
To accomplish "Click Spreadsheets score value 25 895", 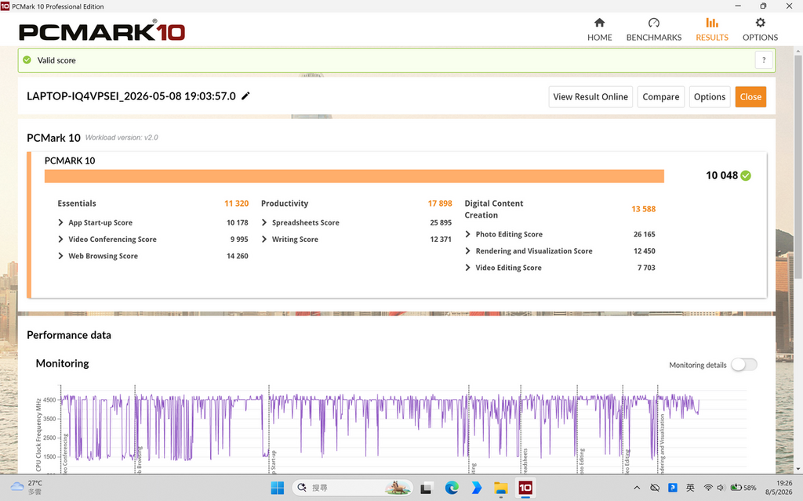I will 441,222.
